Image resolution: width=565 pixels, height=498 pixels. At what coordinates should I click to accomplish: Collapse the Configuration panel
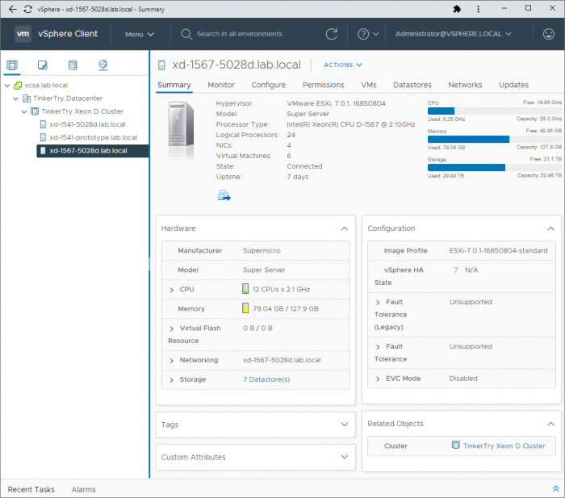click(550, 228)
